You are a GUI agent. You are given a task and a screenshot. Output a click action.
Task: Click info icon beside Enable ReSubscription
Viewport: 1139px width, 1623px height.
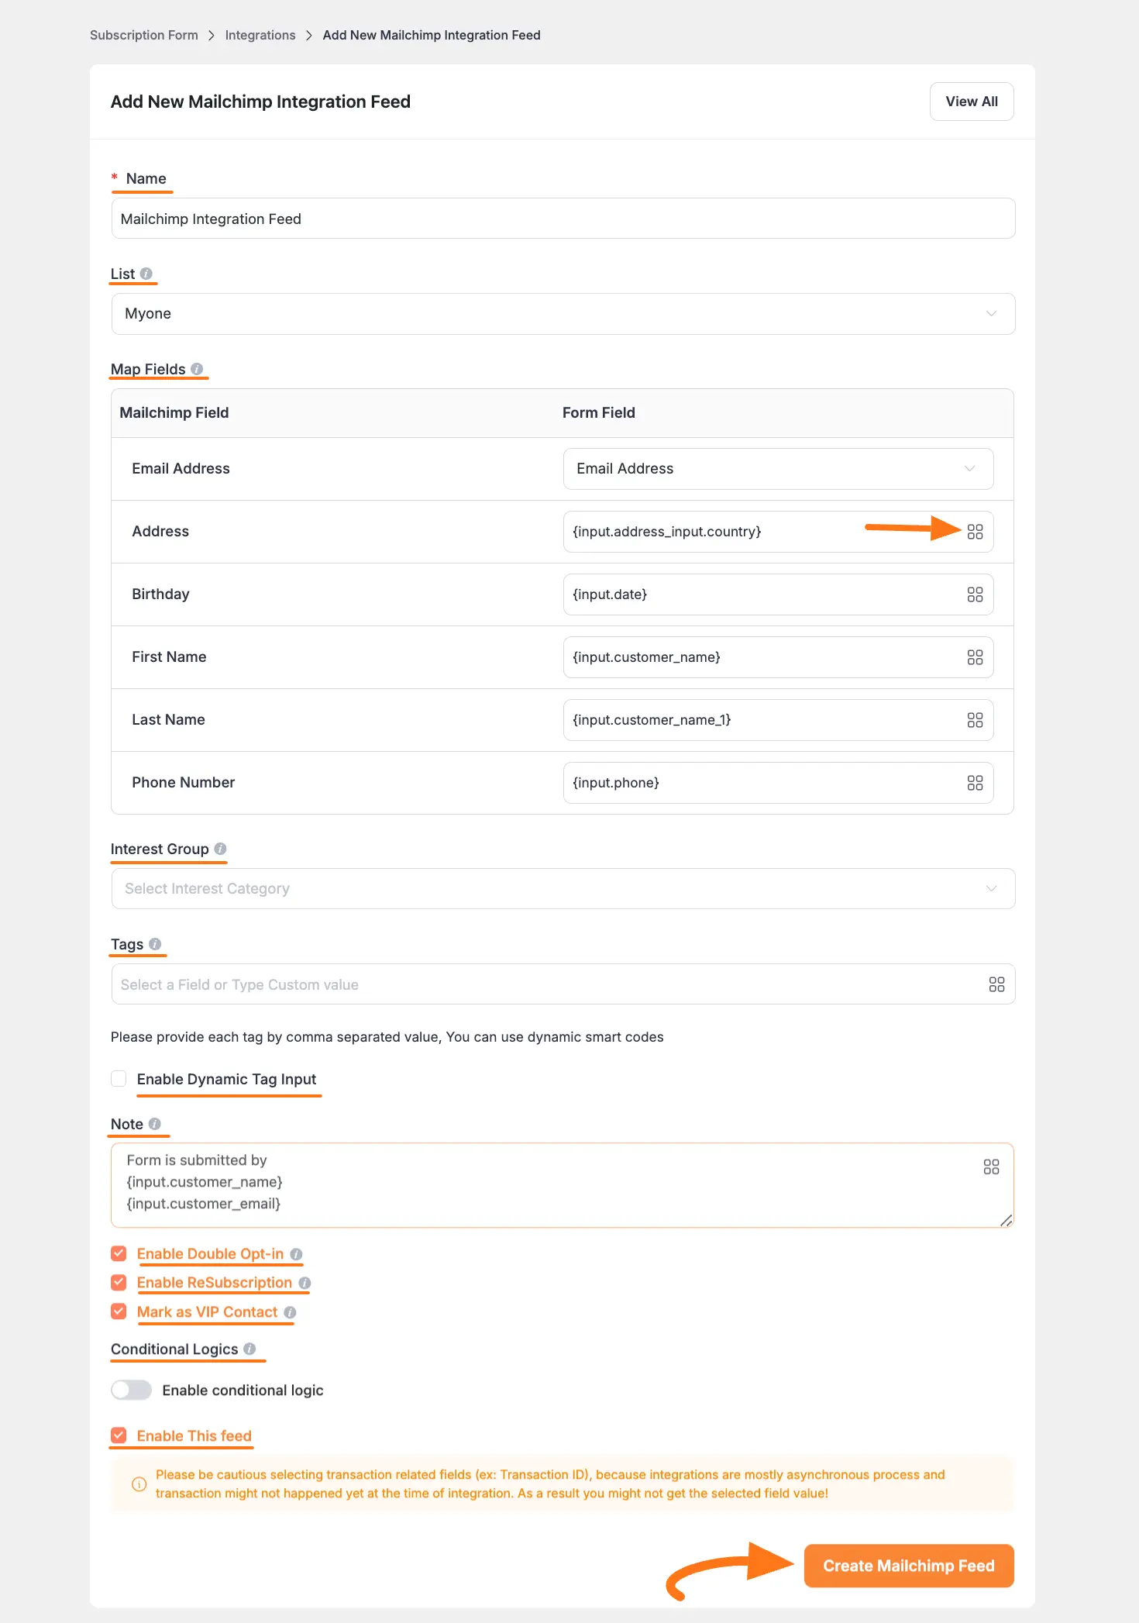305,1283
